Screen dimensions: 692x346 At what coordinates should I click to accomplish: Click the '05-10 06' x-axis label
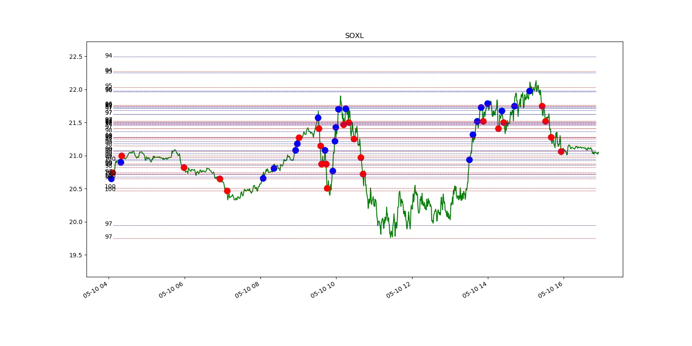coord(171,289)
